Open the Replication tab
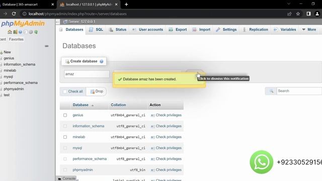Viewport: 322px width, 181px height. (256, 30)
